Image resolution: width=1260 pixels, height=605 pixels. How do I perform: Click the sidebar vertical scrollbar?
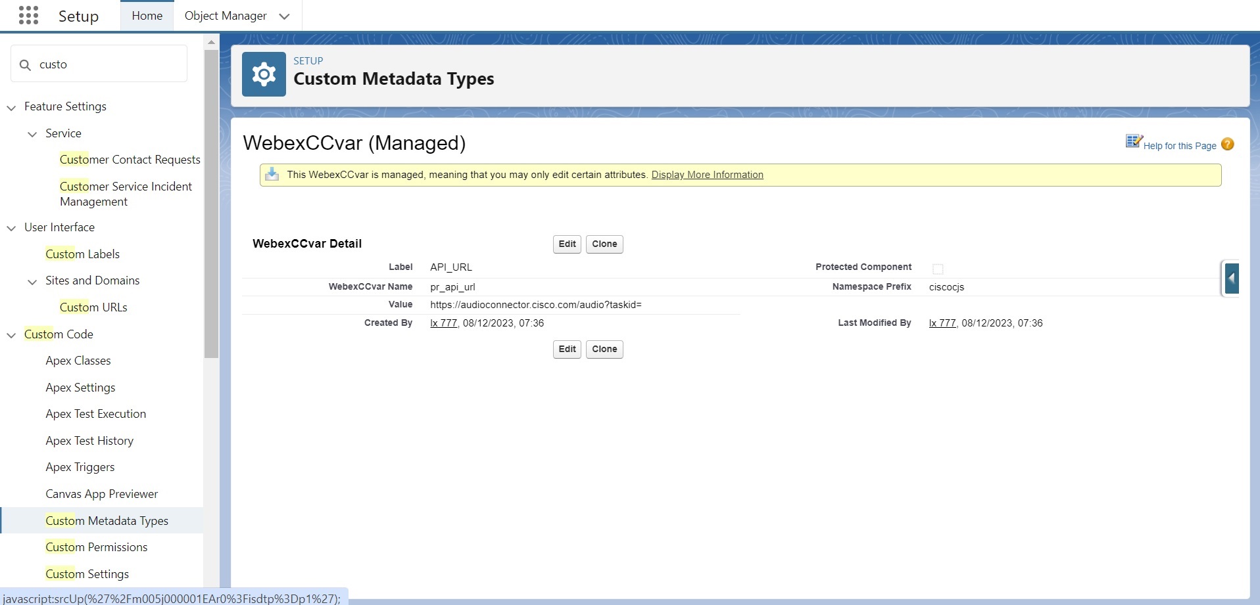(211, 204)
